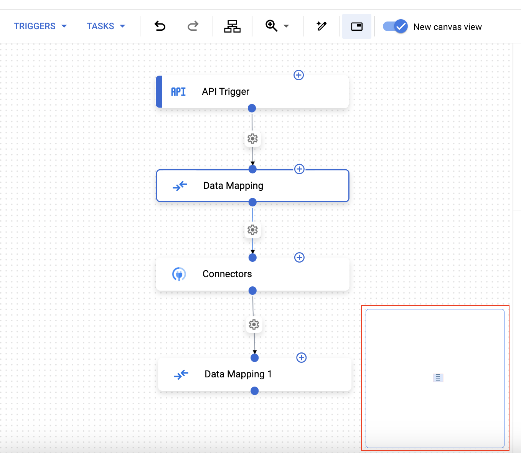This screenshot has width=521, height=453.
Task: Click the bottom connector dot of Data Mapping
Action: pos(252,202)
